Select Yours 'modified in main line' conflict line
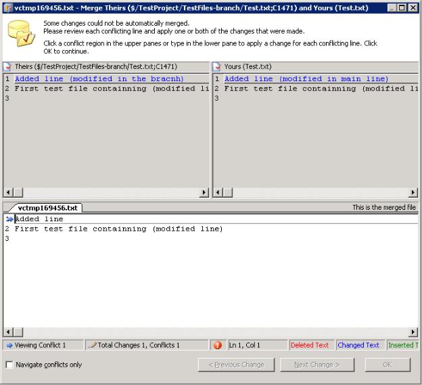 tap(306, 79)
